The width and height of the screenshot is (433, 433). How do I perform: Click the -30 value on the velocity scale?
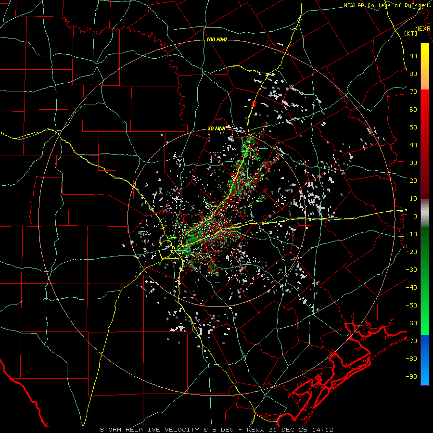click(x=411, y=270)
